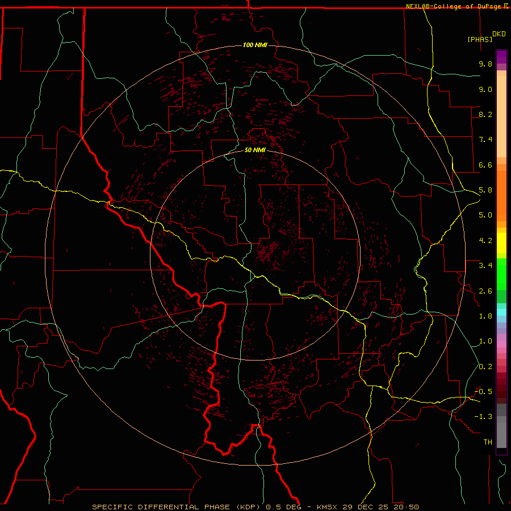Click the 1.0 scale value
The width and height of the screenshot is (511, 511).
click(x=485, y=341)
